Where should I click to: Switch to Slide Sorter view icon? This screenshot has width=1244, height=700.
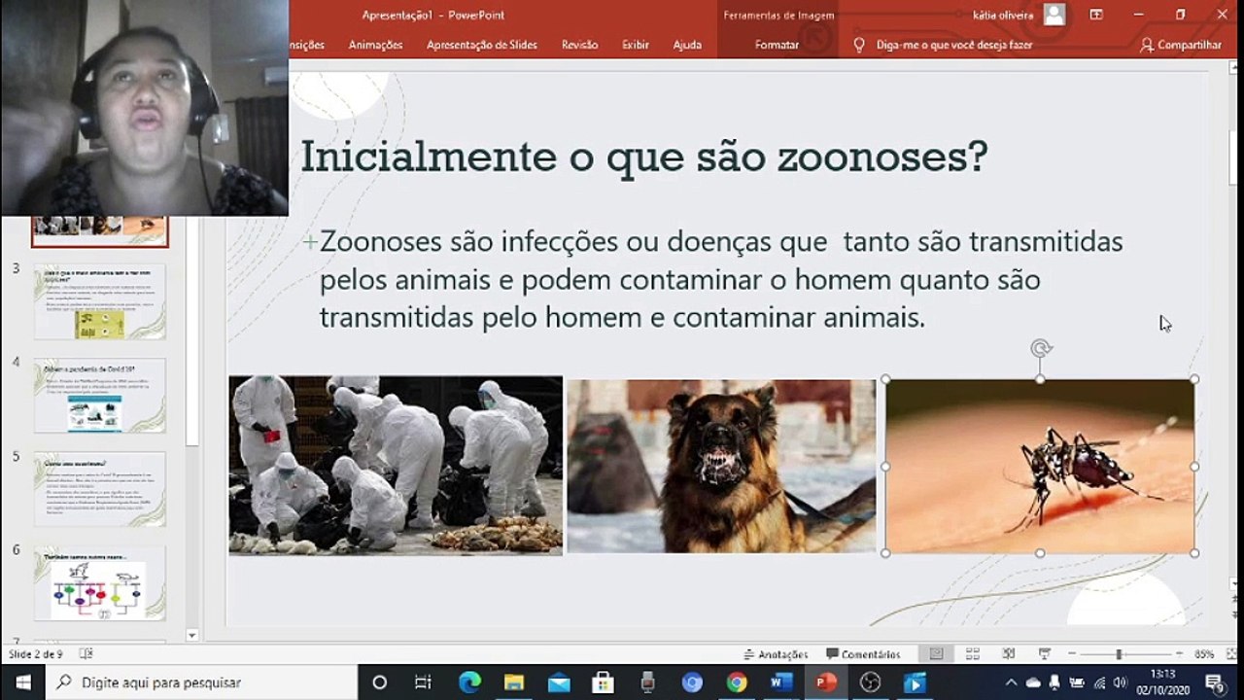(x=972, y=654)
